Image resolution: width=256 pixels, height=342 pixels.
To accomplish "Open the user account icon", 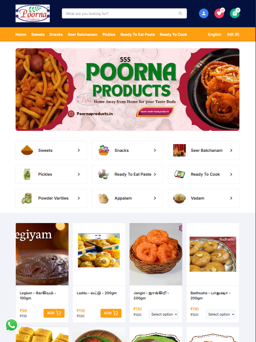I will pos(204,14).
